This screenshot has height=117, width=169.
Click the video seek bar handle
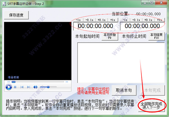click(x=14, y=82)
